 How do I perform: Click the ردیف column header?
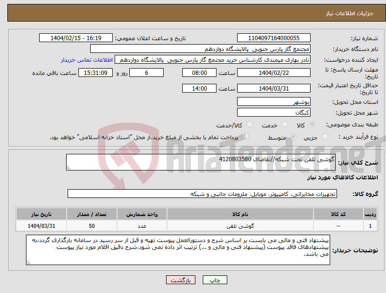pos(370,214)
